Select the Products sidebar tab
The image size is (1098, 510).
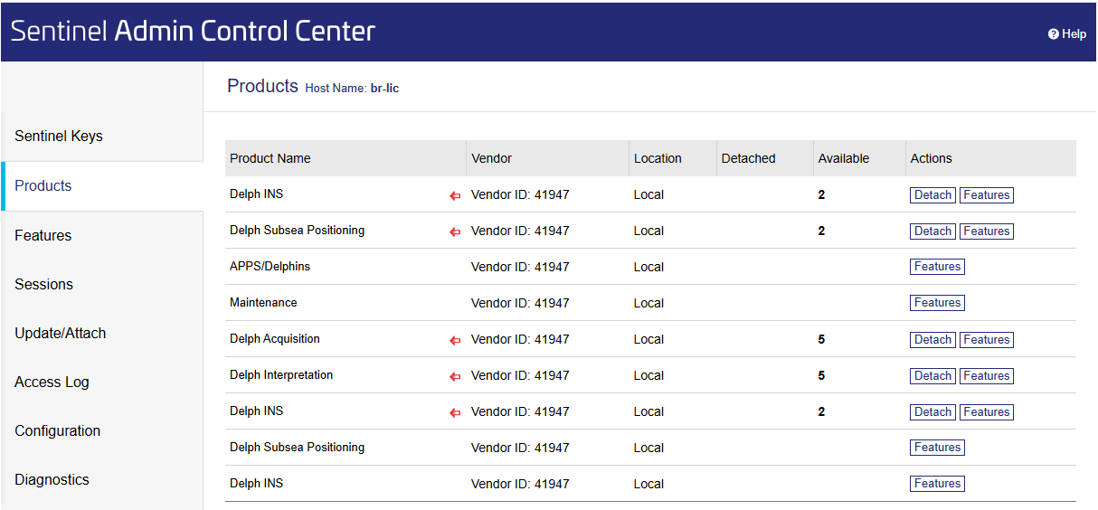(43, 185)
